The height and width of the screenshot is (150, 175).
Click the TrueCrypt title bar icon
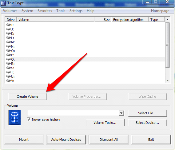tap(3, 3)
